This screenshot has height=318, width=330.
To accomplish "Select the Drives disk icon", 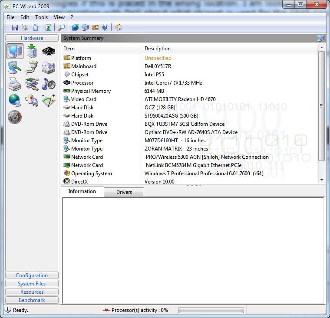I will click(48, 68).
